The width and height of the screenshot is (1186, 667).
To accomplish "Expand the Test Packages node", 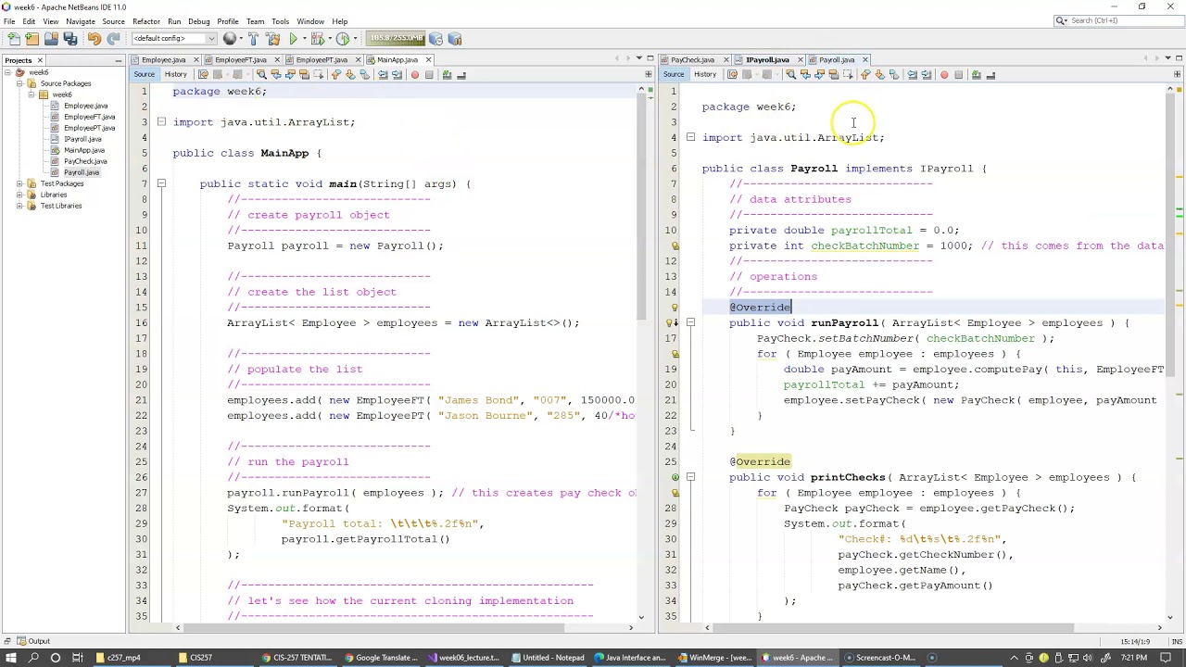I will pos(19,183).
